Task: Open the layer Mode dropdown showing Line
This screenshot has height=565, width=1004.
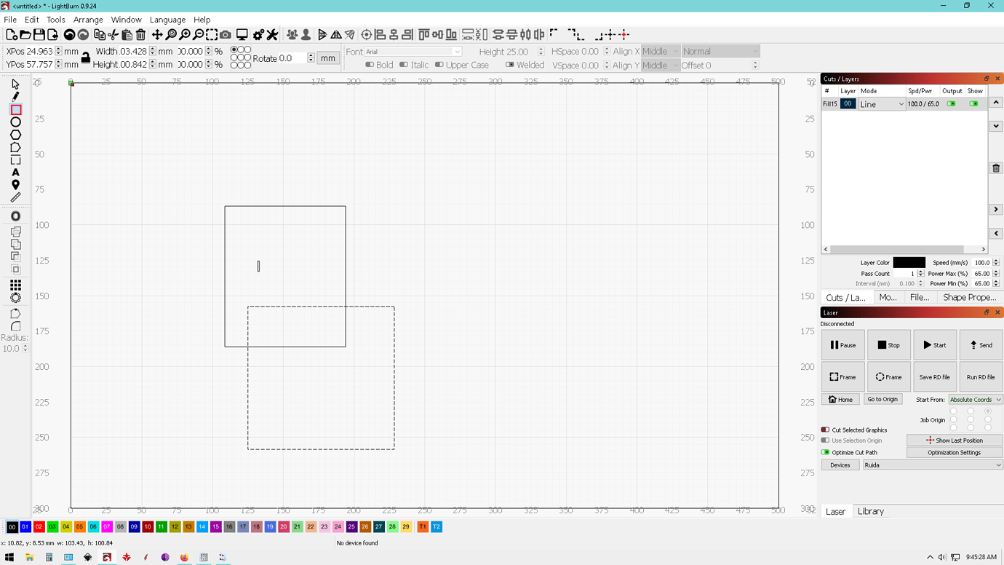Action: point(882,103)
